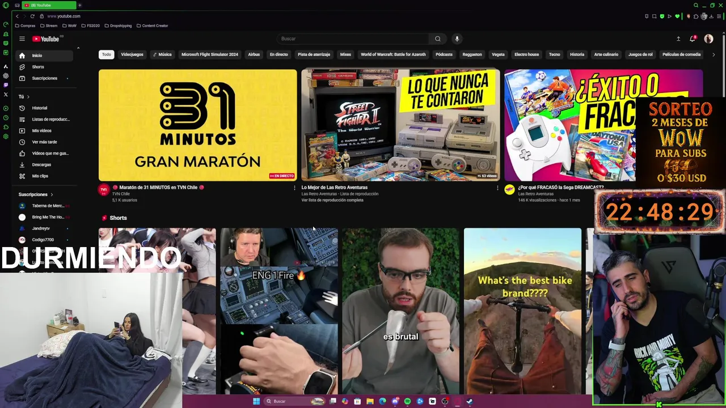This screenshot has width=726, height=408.
Task: Open Ver más tarde list
Action: pos(45,142)
